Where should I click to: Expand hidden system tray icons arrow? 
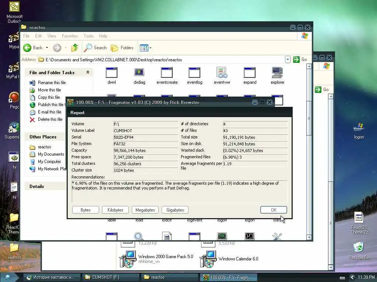(352, 278)
